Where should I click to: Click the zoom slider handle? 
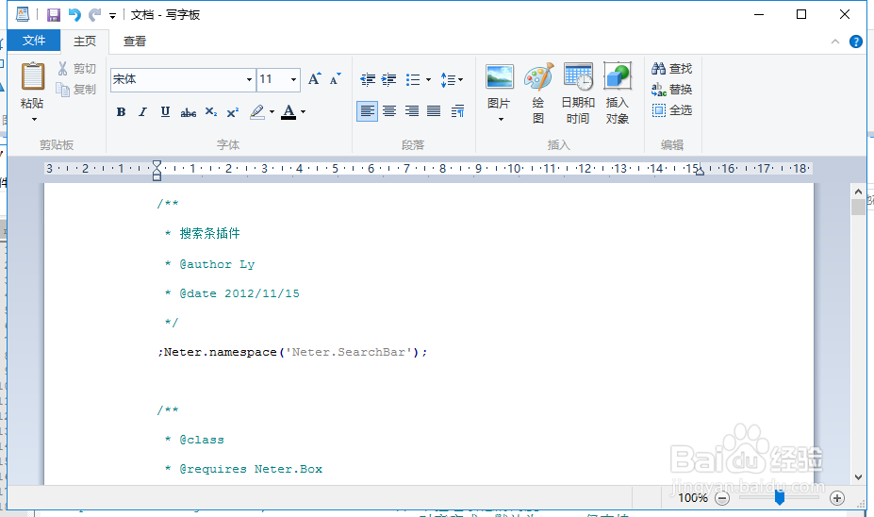pos(779,497)
